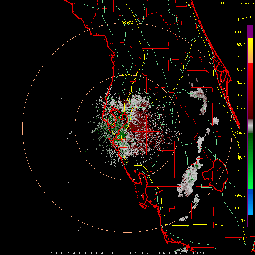255x255 pixels.
Task: Select the -0.9 velocity scale value
Action: click(x=241, y=120)
